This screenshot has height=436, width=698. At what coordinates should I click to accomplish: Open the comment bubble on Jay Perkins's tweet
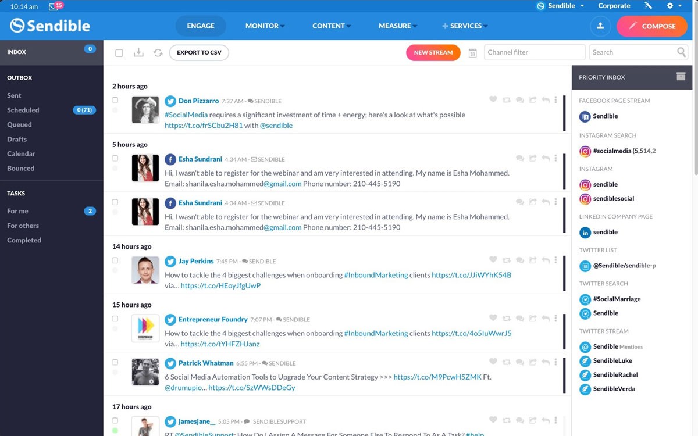pyautogui.click(x=519, y=260)
